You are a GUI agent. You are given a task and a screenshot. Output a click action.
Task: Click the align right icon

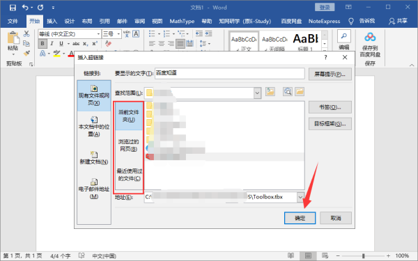tap(171, 44)
